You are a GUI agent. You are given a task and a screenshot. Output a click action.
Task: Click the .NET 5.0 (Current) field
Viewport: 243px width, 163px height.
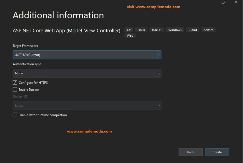click(x=85, y=55)
